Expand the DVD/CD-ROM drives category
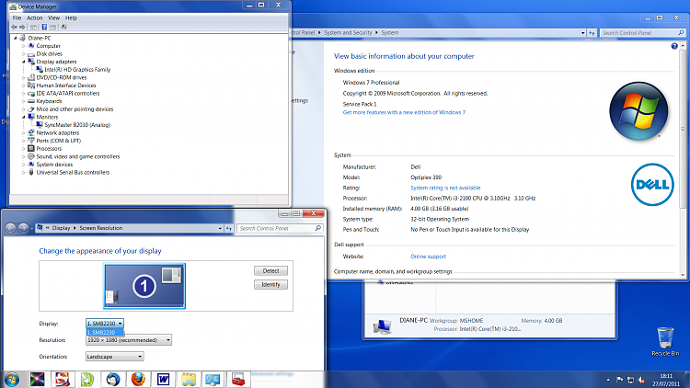690x388 pixels. (23, 77)
